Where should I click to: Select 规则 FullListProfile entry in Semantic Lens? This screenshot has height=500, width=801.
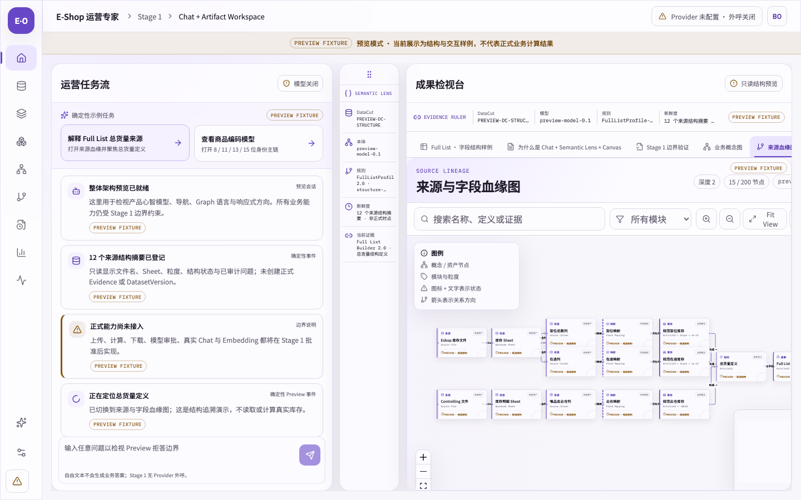369,180
